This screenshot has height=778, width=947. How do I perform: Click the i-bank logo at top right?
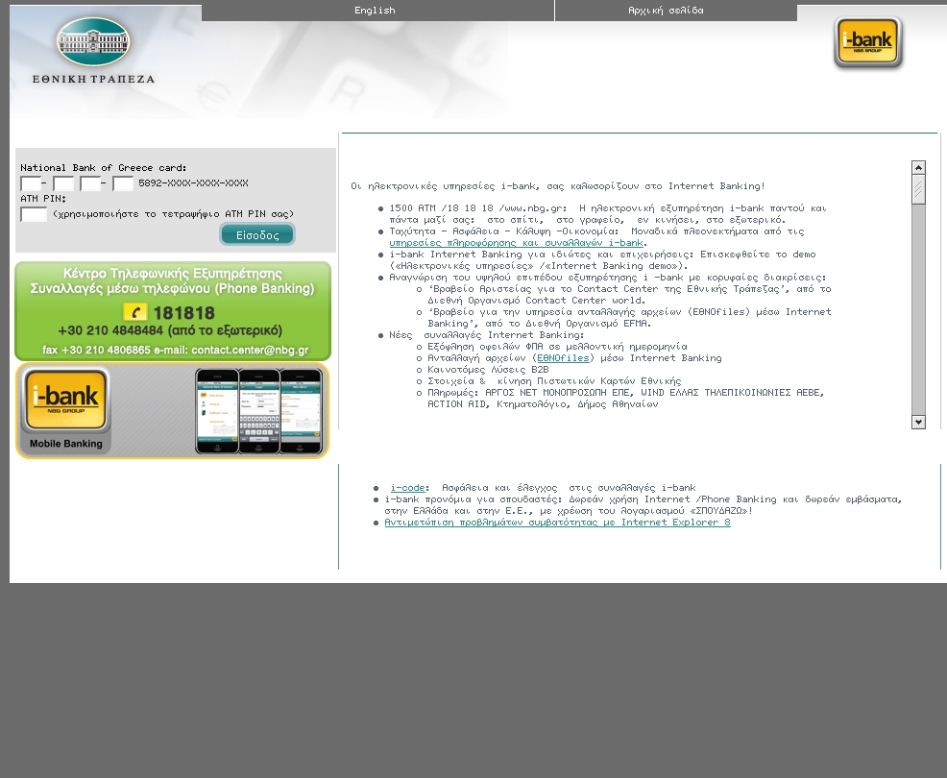pyautogui.click(x=868, y=41)
